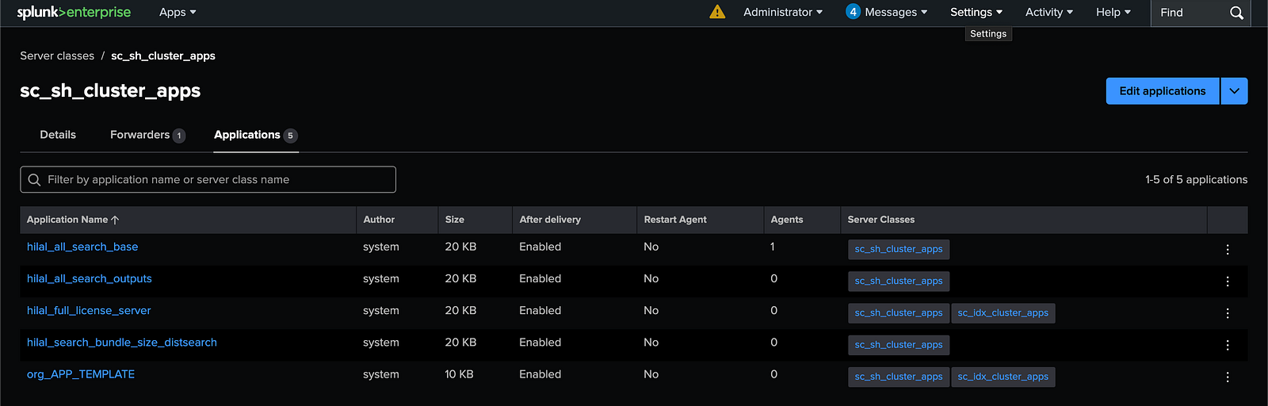Click the yellow warning triangle icon
The image size is (1268, 406).
[x=717, y=12]
